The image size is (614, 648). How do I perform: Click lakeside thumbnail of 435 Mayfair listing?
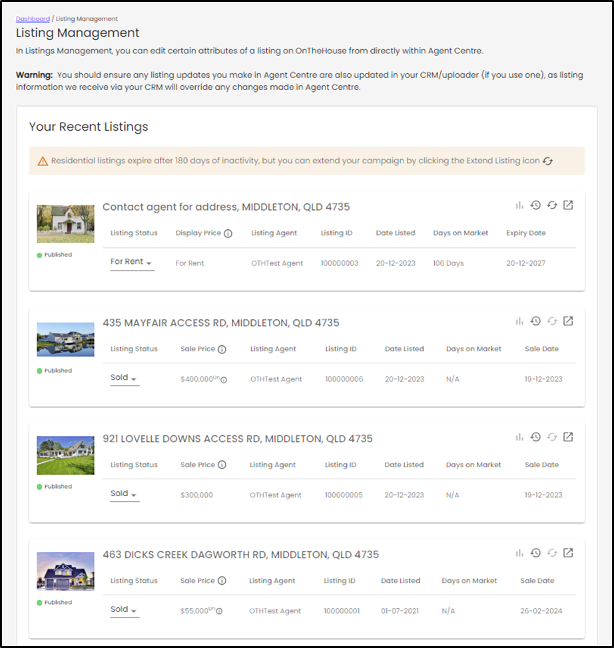click(65, 339)
